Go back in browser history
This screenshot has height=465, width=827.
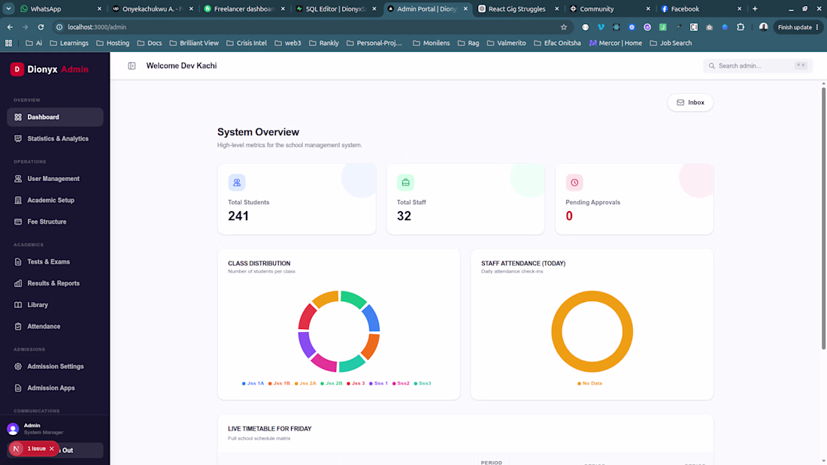point(10,27)
